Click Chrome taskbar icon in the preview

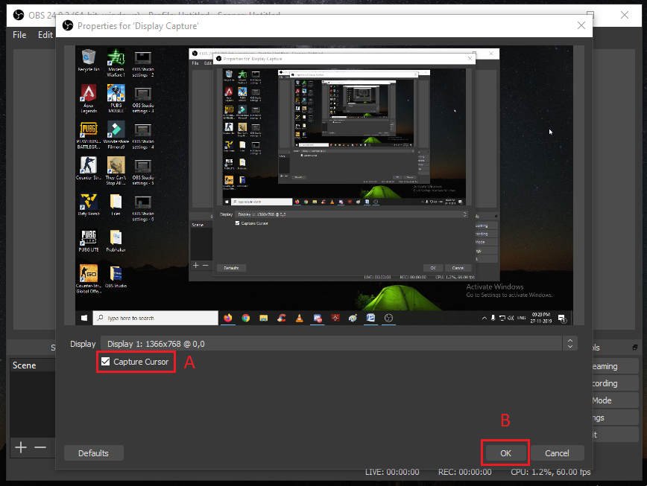[x=245, y=318]
